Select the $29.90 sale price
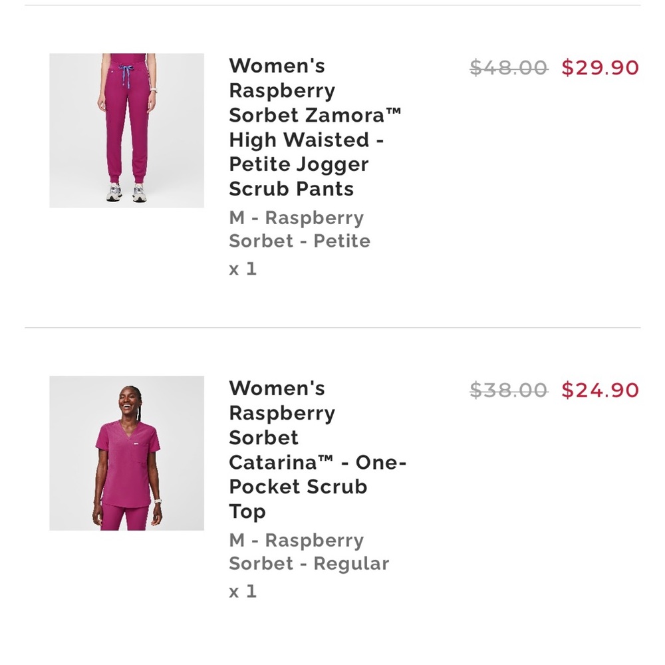Screen dimensions: 665x665 click(600, 68)
